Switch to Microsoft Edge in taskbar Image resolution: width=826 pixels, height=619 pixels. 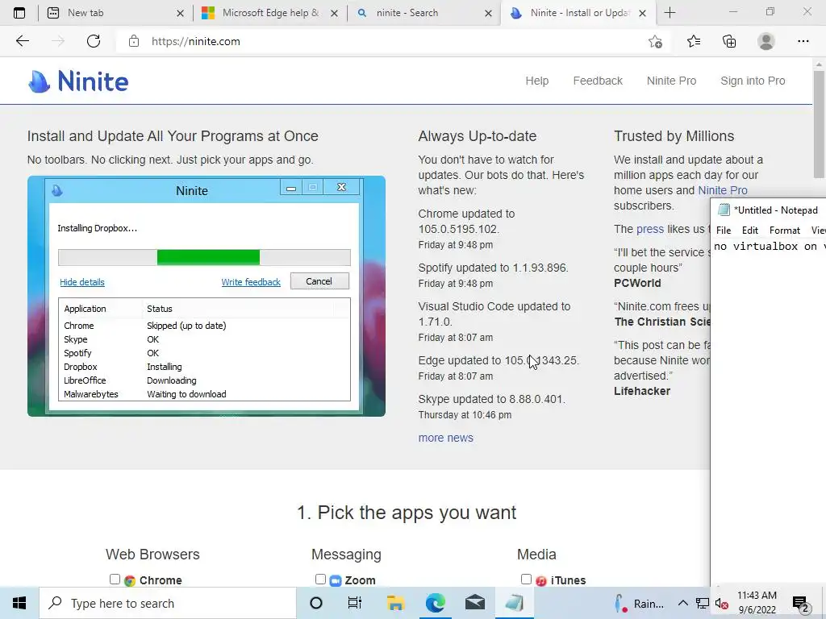tap(435, 603)
